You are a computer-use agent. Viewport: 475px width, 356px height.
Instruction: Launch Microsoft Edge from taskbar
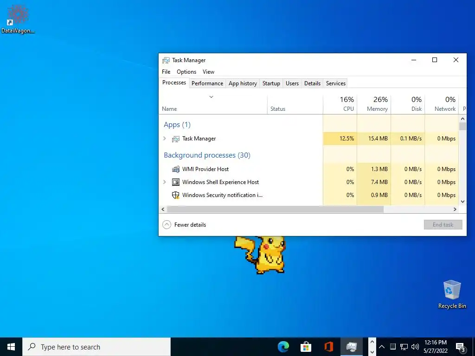point(283,347)
